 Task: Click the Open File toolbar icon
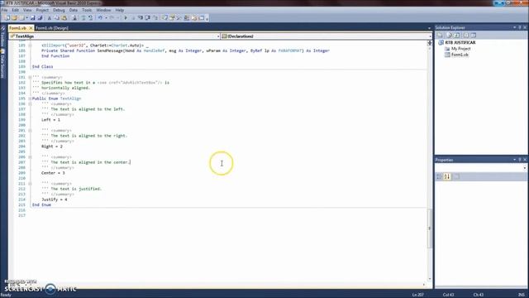pyautogui.click(x=14, y=17)
